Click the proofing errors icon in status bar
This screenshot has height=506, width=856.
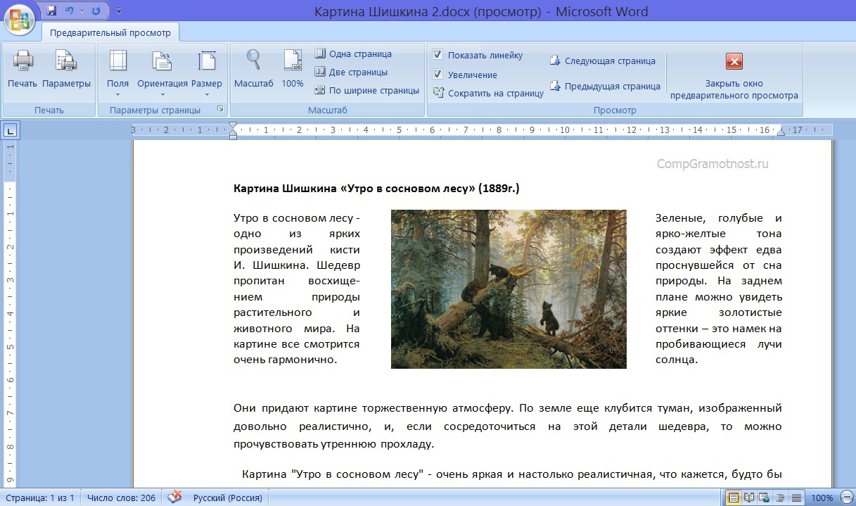tap(174, 498)
